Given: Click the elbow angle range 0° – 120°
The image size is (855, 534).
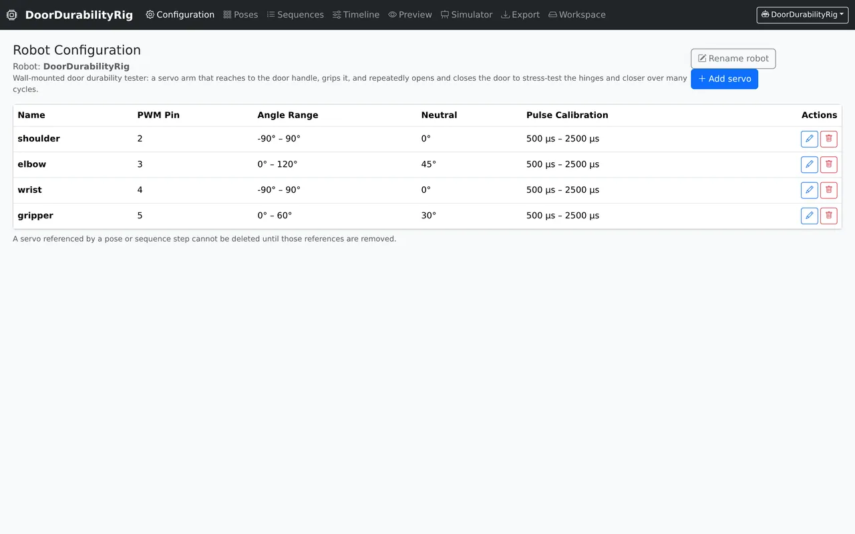Looking at the screenshot, I should pyautogui.click(x=277, y=164).
